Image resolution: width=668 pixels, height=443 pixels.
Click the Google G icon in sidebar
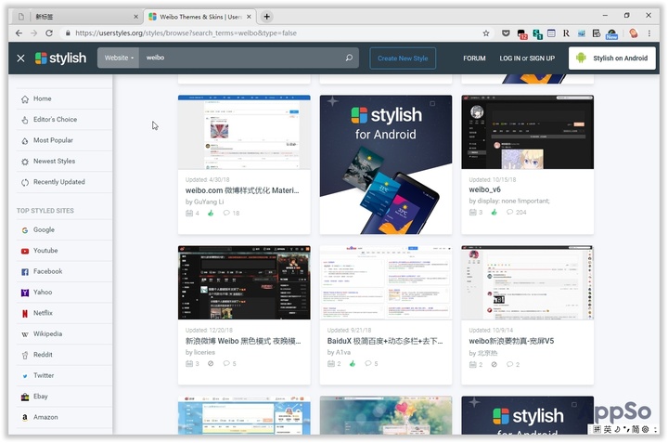pyautogui.click(x=25, y=230)
